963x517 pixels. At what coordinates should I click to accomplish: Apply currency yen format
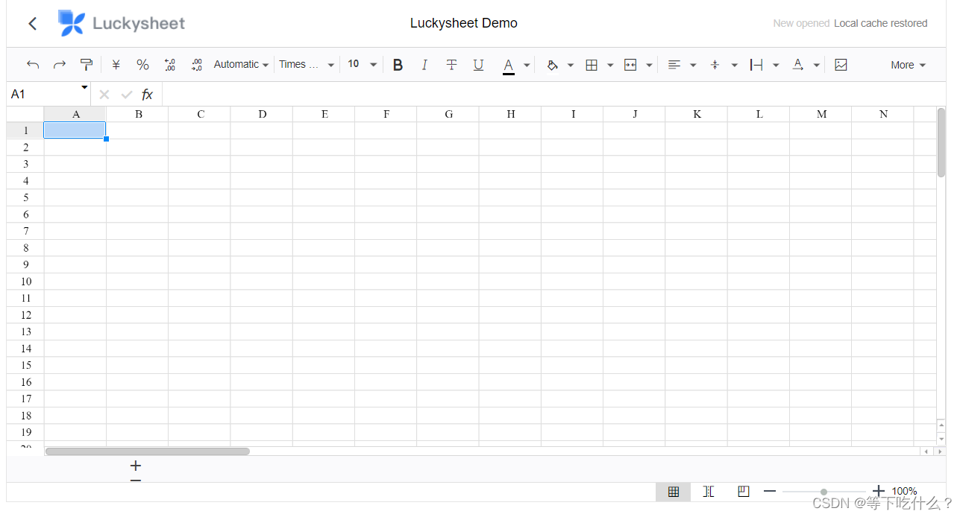click(116, 65)
